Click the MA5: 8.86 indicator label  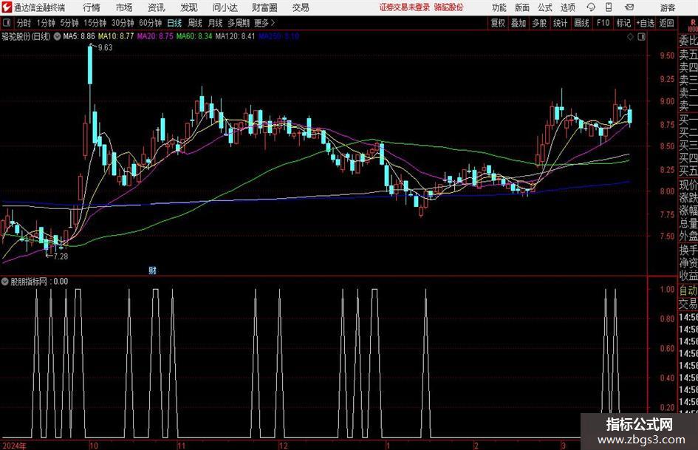[79, 36]
